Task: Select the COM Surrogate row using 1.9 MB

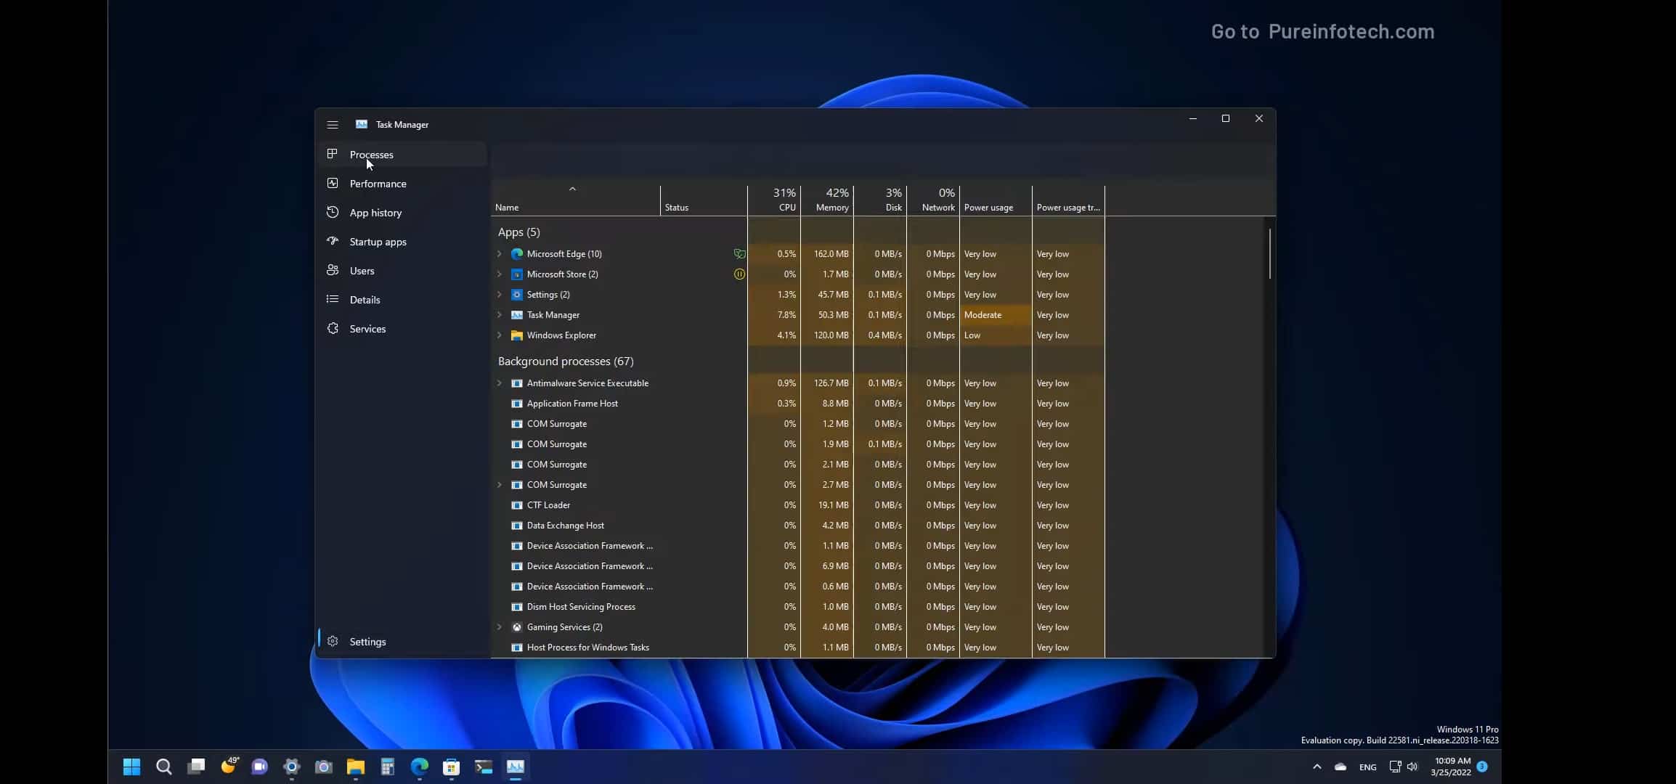Action: [x=797, y=444]
